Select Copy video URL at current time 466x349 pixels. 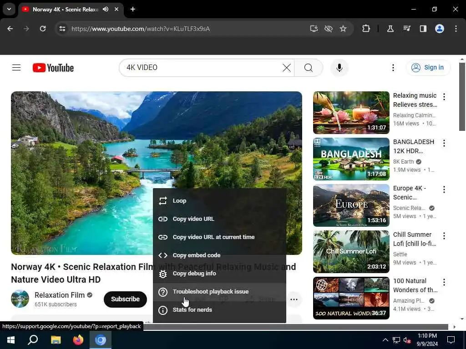(x=219, y=237)
